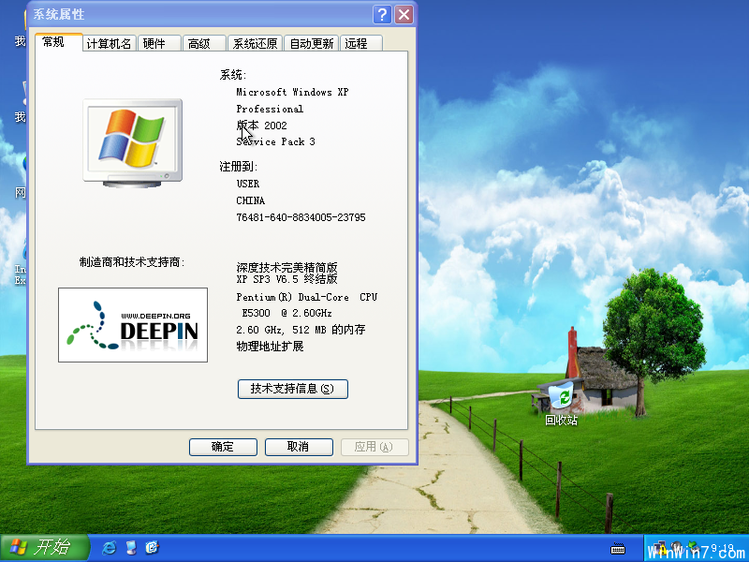The image size is (749, 562).
Task: Select the 回收站 recycle bin icon
Action: (x=561, y=404)
